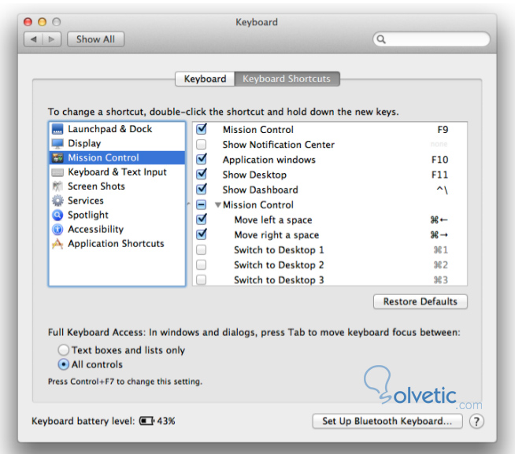Image resolution: width=515 pixels, height=454 pixels.
Task: Uncheck Move left a space checkbox
Action: click(x=202, y=220)
